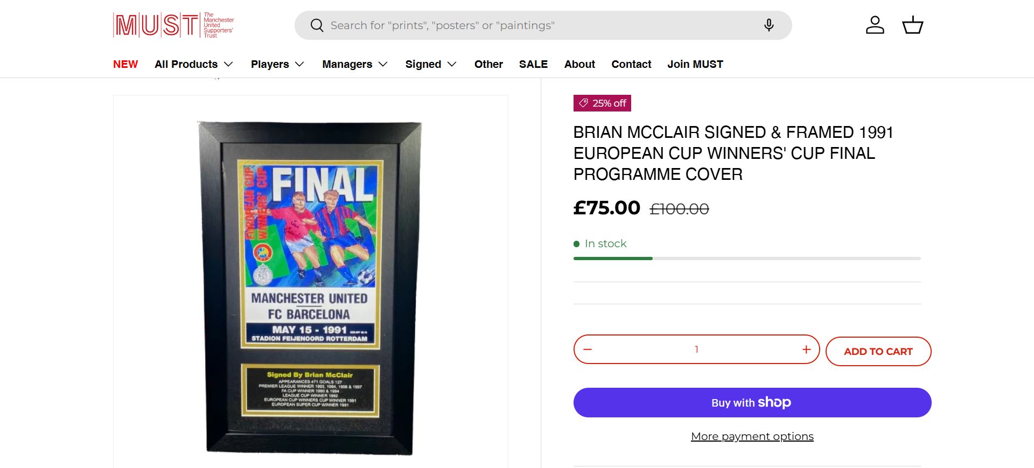Expand the Players menu dropdown
Image resolution: width=1034 pixels, height=468 pixels.
tap(277, 64)
